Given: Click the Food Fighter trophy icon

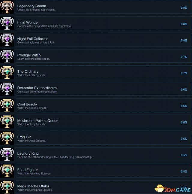Looking at the screenshot, I should 7,171.
